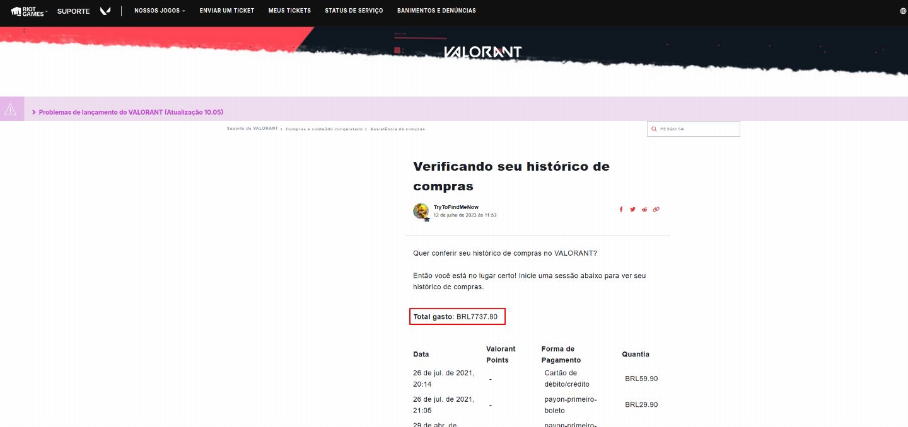Screen dimensions: 908x427
Task: Open the Riot Games dropdown arrow
Action: coord(46,11)
